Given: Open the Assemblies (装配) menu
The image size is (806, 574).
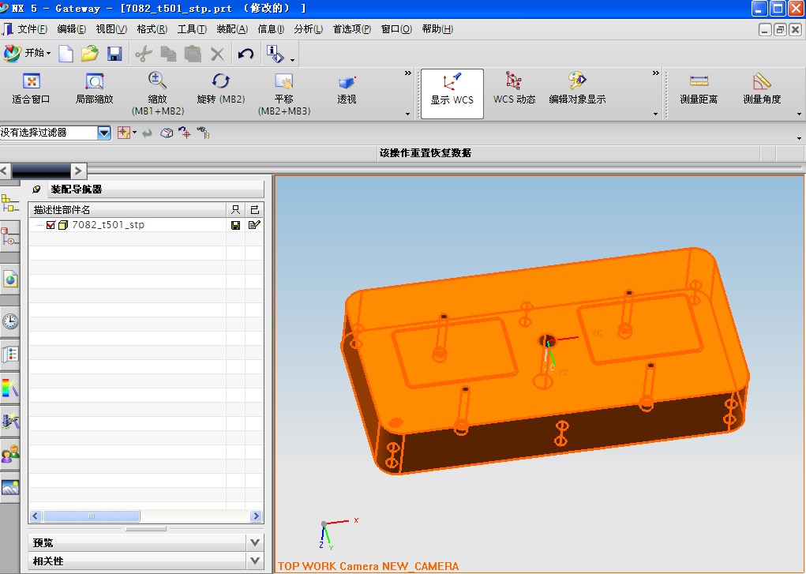Looking at the screenshot, I should tap(232, 29).
